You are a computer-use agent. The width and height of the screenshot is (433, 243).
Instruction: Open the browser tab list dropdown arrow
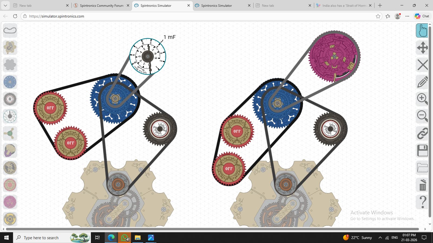point(5,5)
